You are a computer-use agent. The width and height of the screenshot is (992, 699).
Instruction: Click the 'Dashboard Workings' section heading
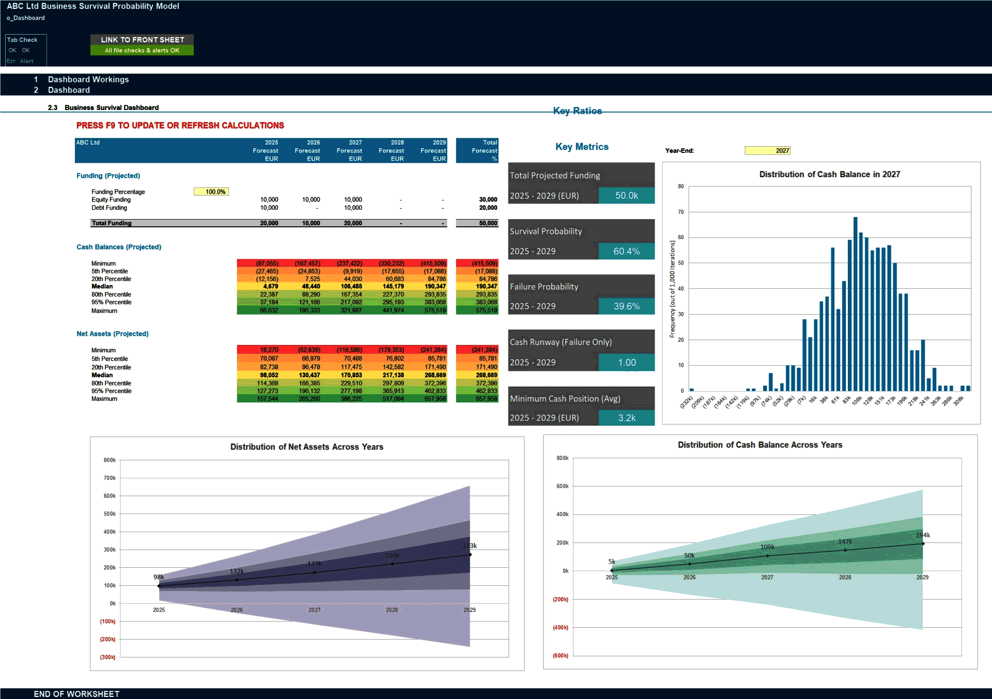88,79
